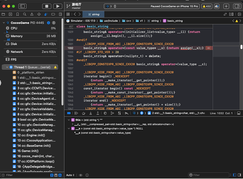The height and width of the screenshot is (179, 243).
Task: Select the Debug navigator icon
Action: pos(46,14)
